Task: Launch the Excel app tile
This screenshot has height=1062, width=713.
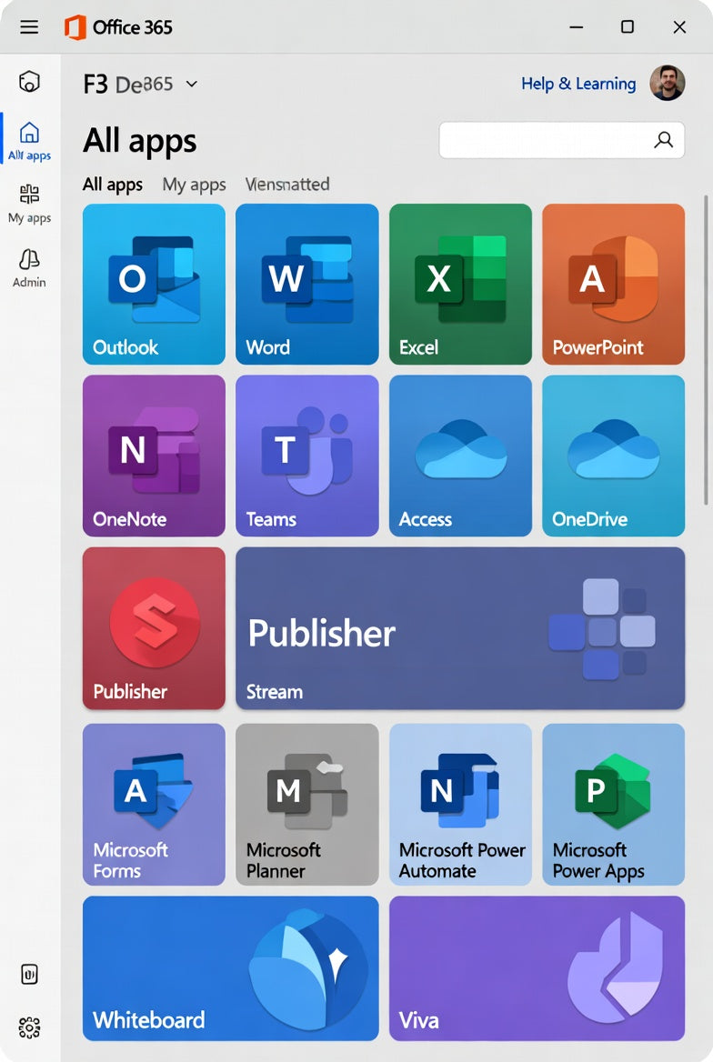Action: (x=460, y=285)
